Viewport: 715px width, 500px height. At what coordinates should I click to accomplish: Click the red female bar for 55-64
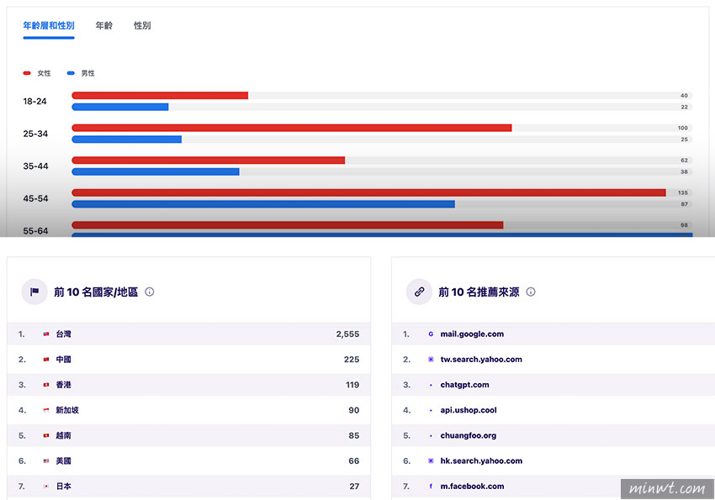(x=288, y=225)
